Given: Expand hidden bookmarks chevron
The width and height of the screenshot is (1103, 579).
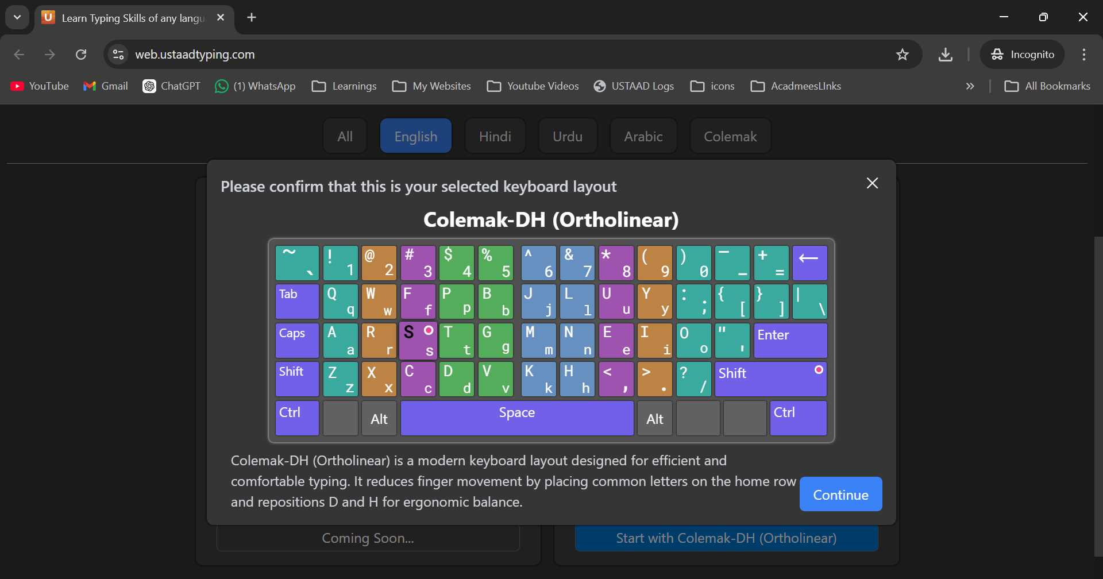Looking at the screenshot, I should pyautogui.click(x=970, y=86).
